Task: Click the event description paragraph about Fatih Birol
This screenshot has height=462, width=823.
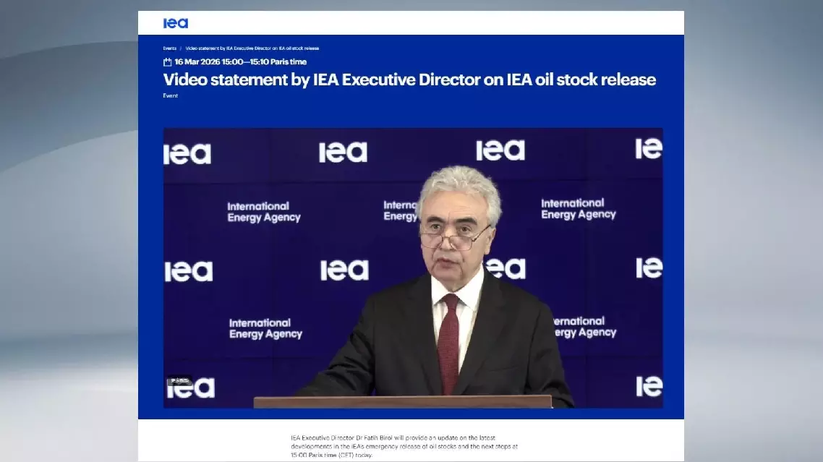Action: coord(404,446)
